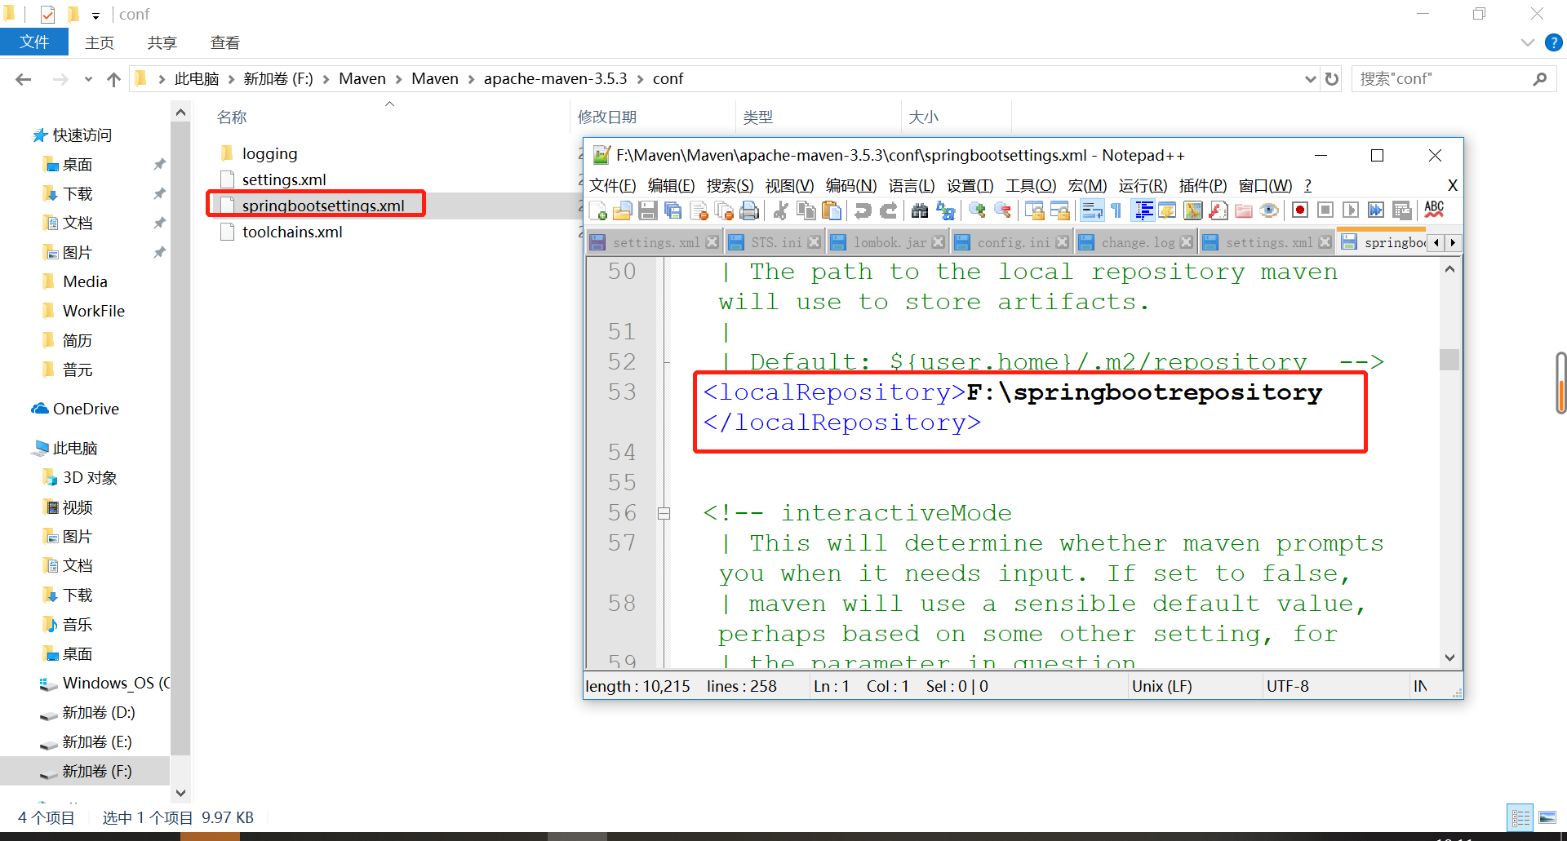Screen dimensions: 1567x841
Task: Move the tab bar right with arrow
Action: (1453, 242)
